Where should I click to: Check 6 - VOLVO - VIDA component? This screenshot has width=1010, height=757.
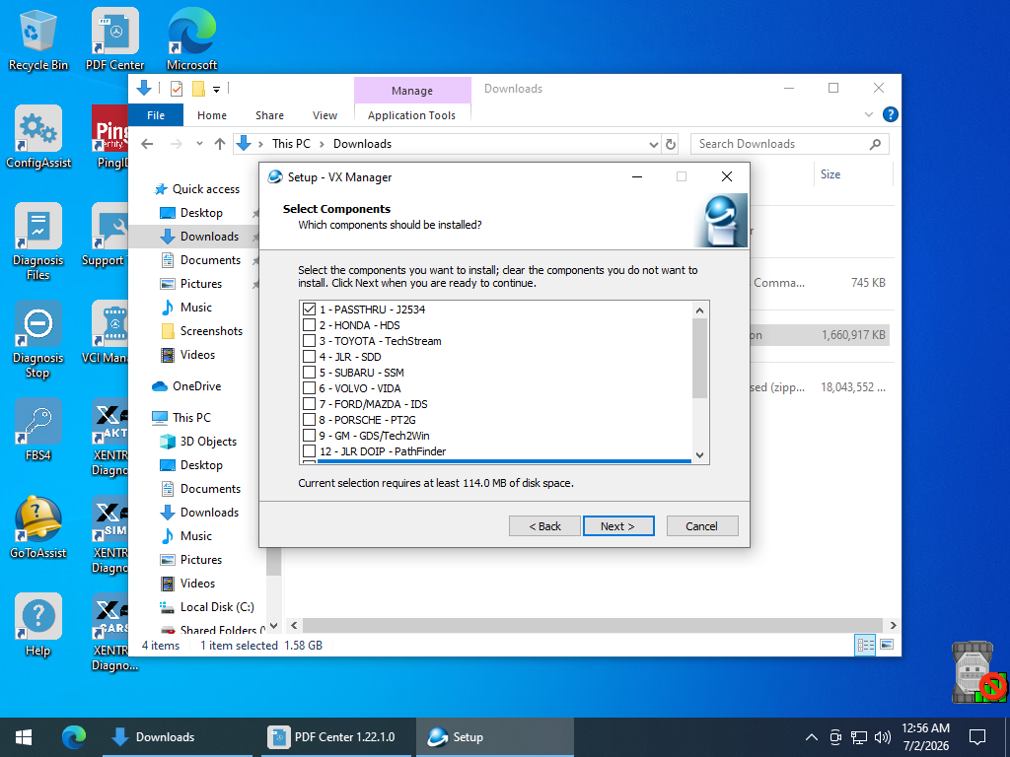click(x=309, y=388)
